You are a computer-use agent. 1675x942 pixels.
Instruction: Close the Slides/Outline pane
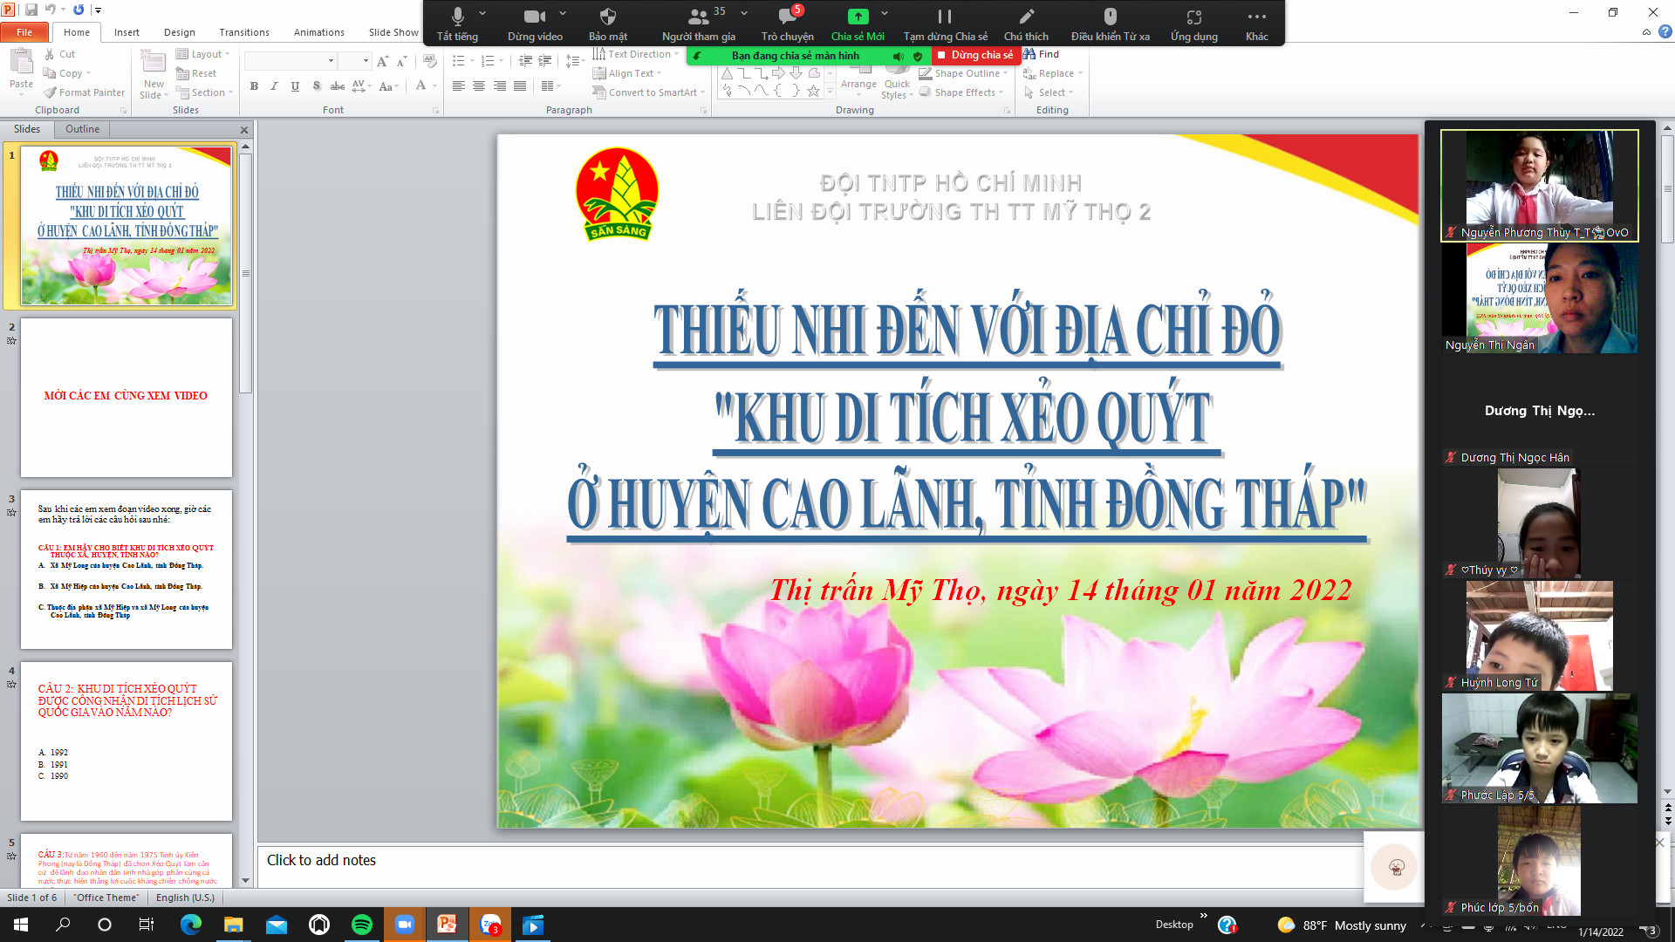click(x=244, y=130)
